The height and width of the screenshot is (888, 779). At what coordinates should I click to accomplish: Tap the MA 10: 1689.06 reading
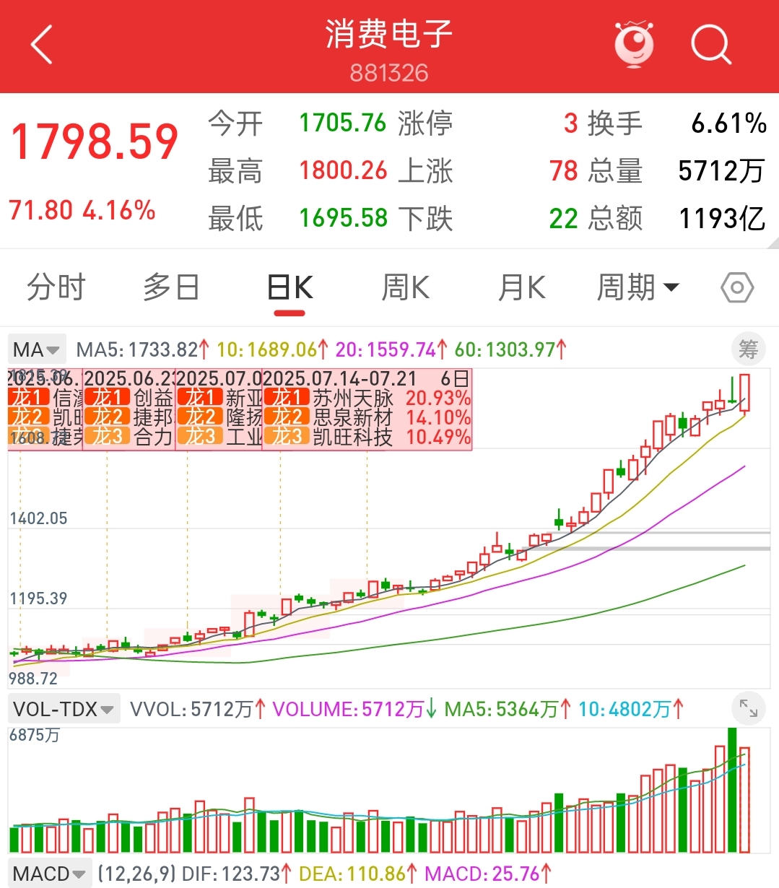point(273,350)
